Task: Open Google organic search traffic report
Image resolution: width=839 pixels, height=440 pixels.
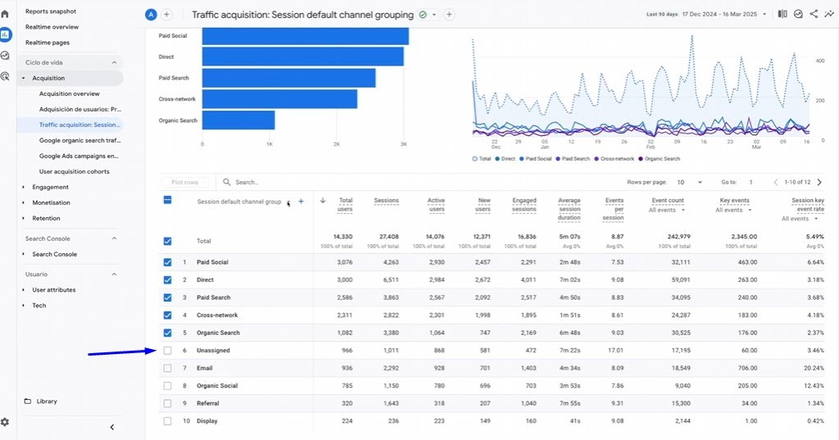Action: (x=80, y=141)
